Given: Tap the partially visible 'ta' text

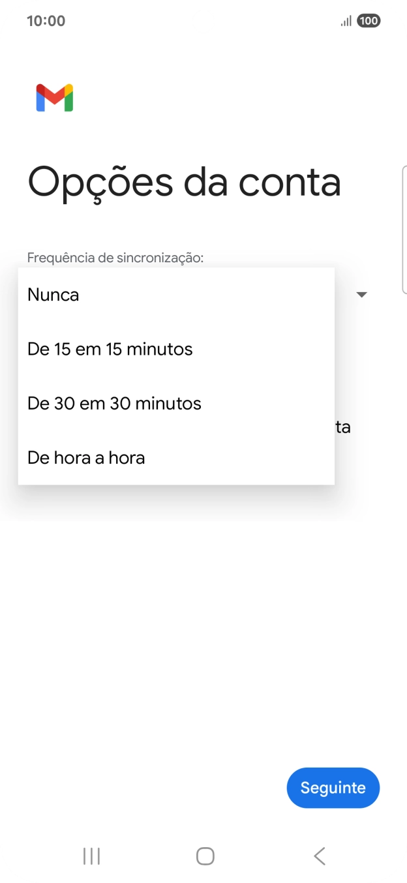Looking at the screenshot, I should [x=344, y=427].
